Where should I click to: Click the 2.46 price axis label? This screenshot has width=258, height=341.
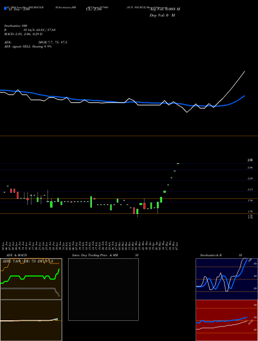(250, 168)
